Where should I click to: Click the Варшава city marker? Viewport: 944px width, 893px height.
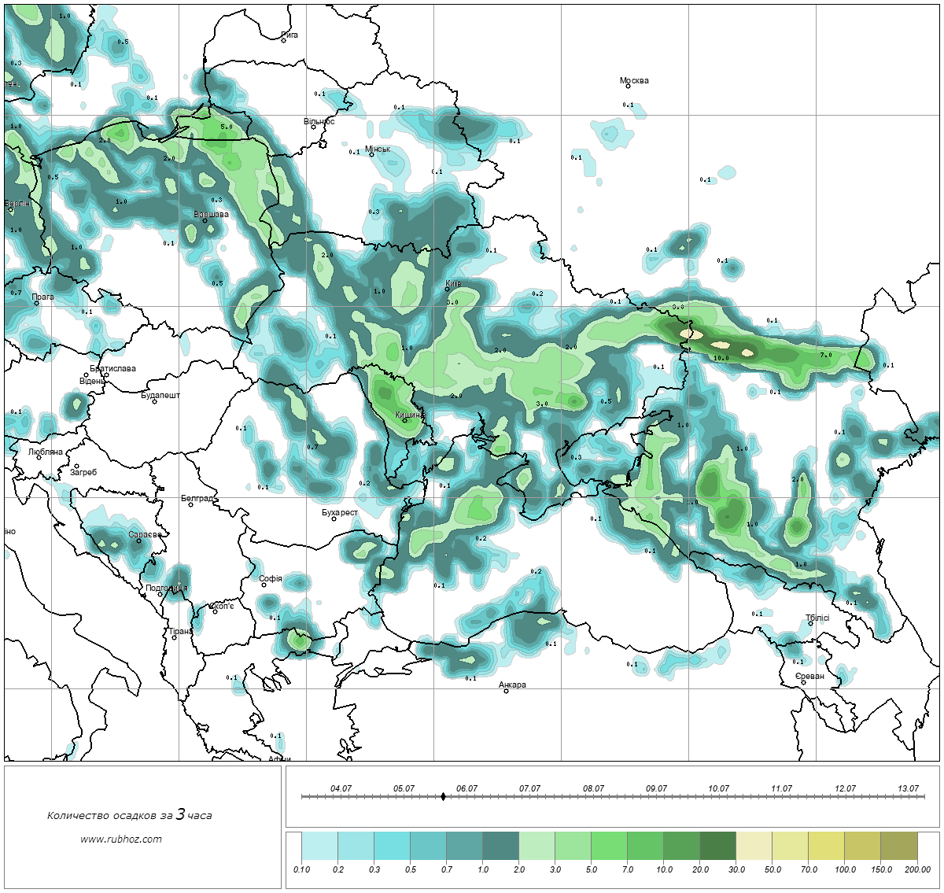coord(205,220)
